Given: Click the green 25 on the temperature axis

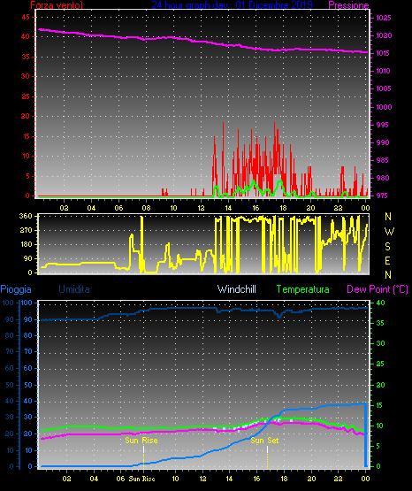Looking at the screenshot, I should pyautogui.click(x=380, y=364).
